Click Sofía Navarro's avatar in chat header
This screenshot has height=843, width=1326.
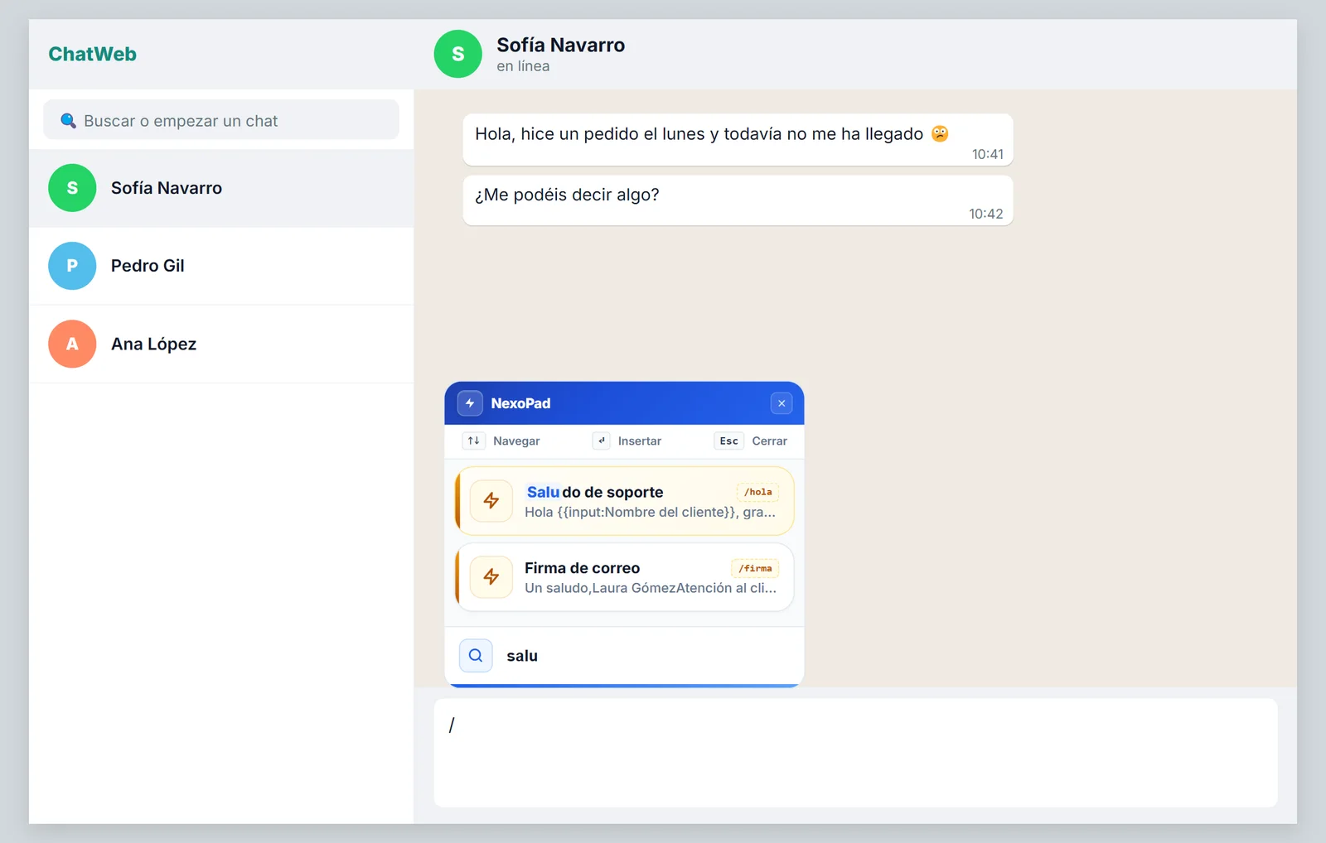point(458,54)
